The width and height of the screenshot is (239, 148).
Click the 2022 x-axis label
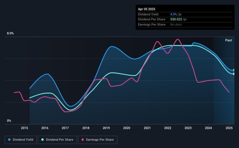(x=168, y=128)
